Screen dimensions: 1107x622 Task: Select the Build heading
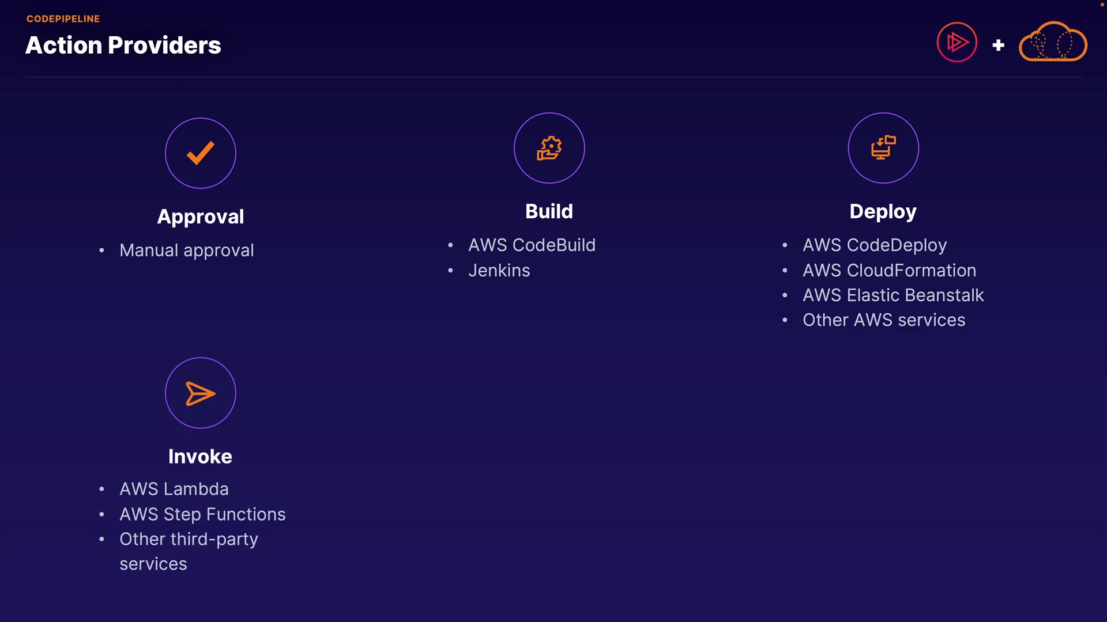[549, 211]
